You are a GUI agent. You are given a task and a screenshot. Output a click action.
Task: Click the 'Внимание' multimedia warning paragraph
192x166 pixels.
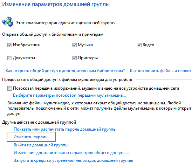point(99,108)
